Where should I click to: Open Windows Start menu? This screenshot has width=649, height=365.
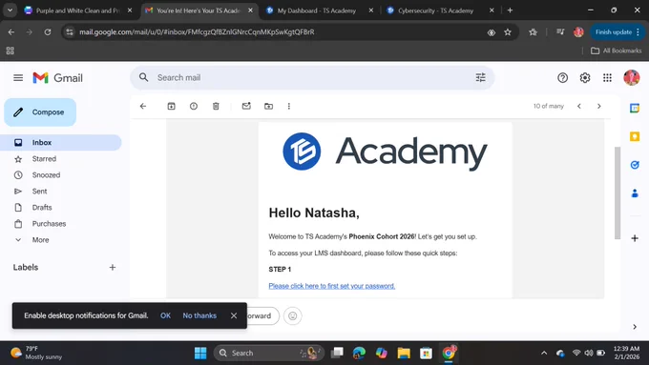[200, 353]
